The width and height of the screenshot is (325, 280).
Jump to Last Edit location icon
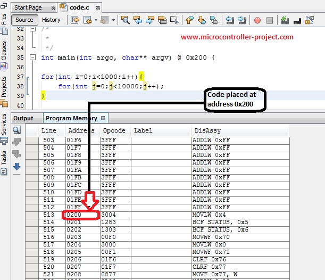(75, 20)
